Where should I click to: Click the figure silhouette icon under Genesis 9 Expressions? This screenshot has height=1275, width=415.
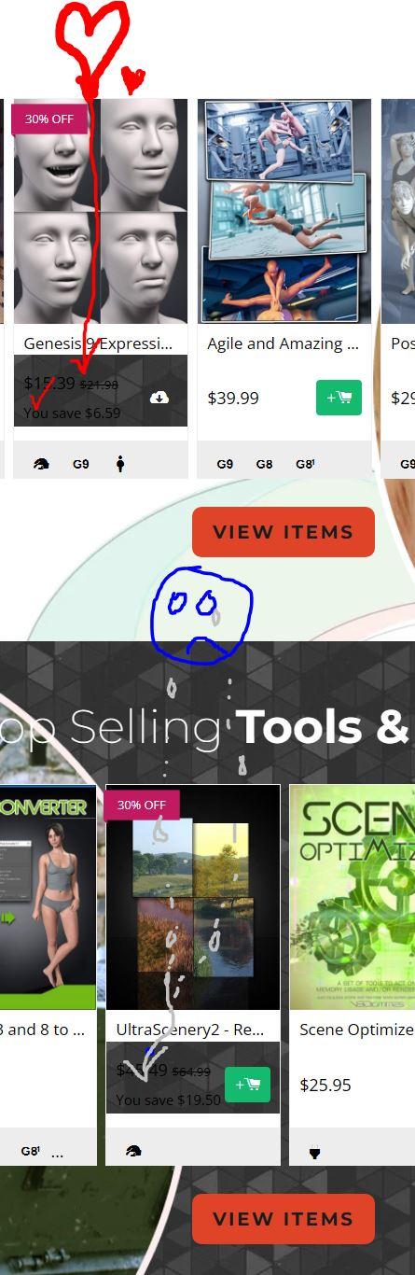(120, 464)
